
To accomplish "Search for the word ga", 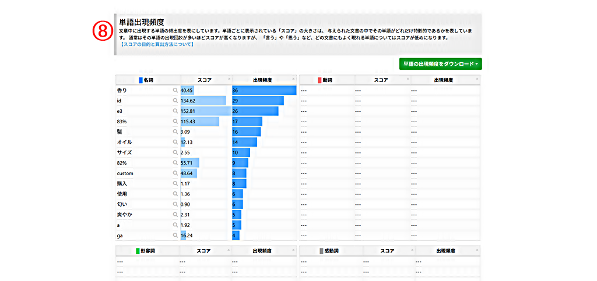I will coord(175,236).
